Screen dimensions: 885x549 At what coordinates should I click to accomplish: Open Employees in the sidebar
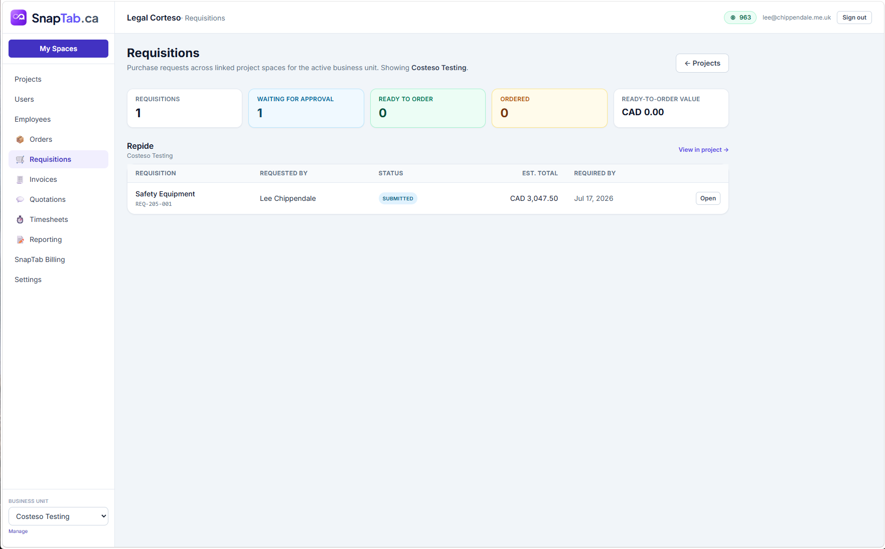tap(33, 119)
